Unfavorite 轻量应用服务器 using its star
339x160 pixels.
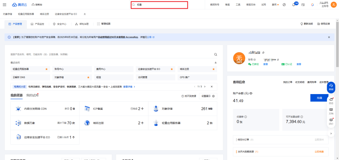pyautogui.click(x=47, y=69)
